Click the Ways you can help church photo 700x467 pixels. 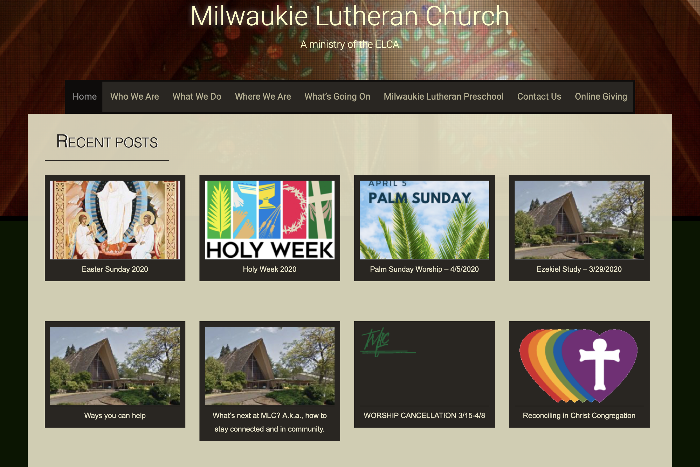tap(115, 366)
